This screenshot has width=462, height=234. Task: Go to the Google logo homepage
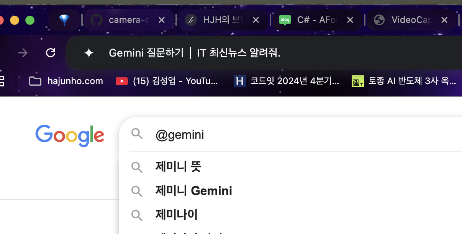[x=70, y=136]
